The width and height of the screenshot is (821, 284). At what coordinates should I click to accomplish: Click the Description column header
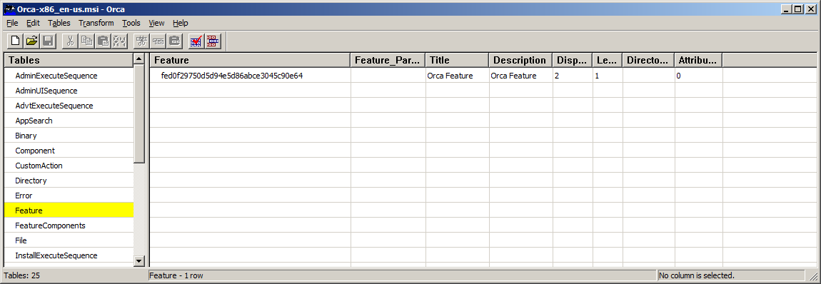click(x=521, y=60)
